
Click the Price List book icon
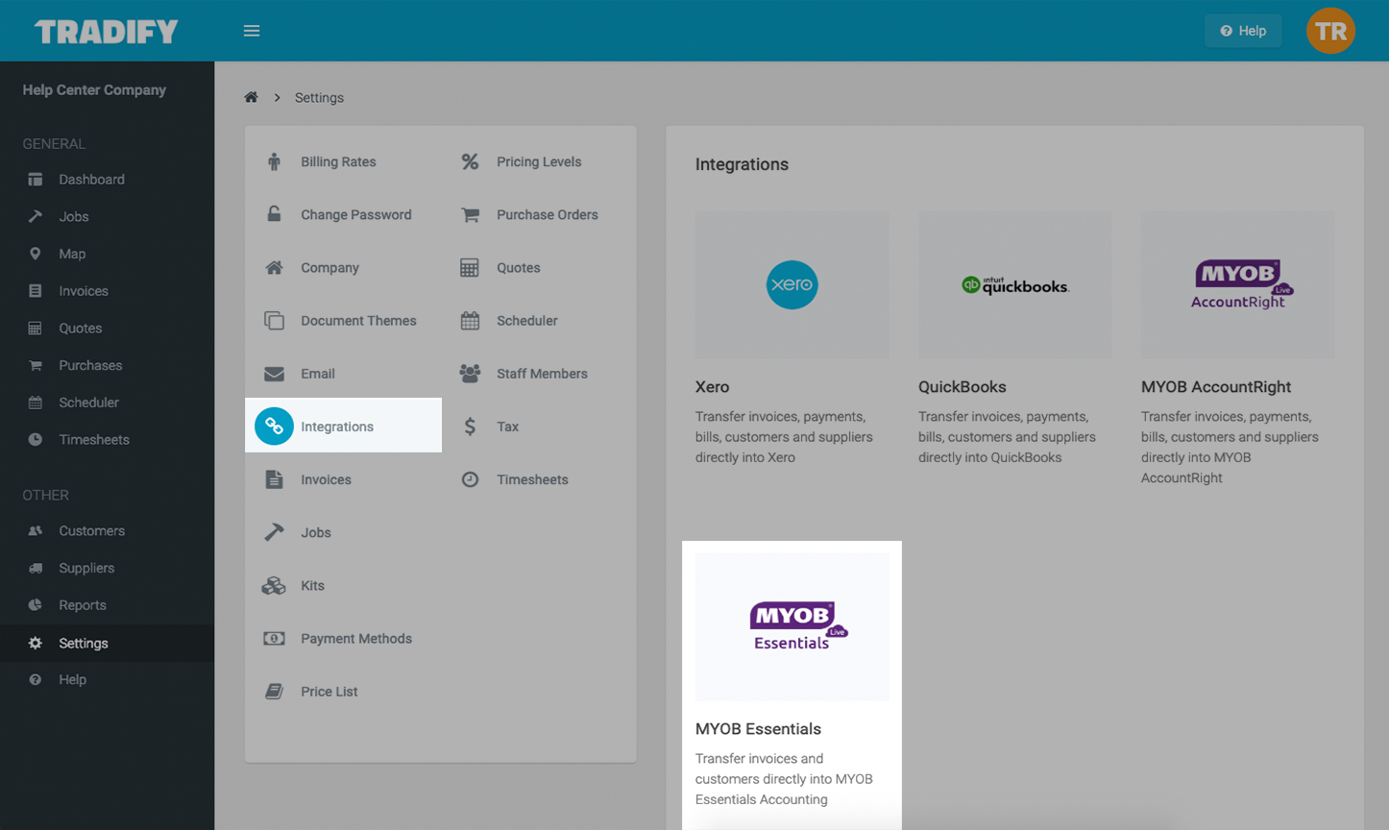(274, 691)
